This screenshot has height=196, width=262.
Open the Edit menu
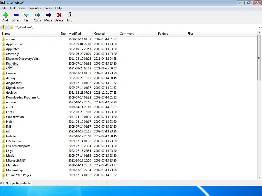pyautogui.click(x=13, y=8)
